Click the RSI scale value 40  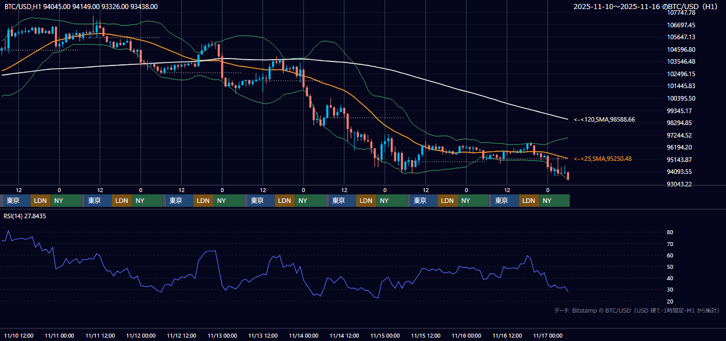(x=670, y=278)
